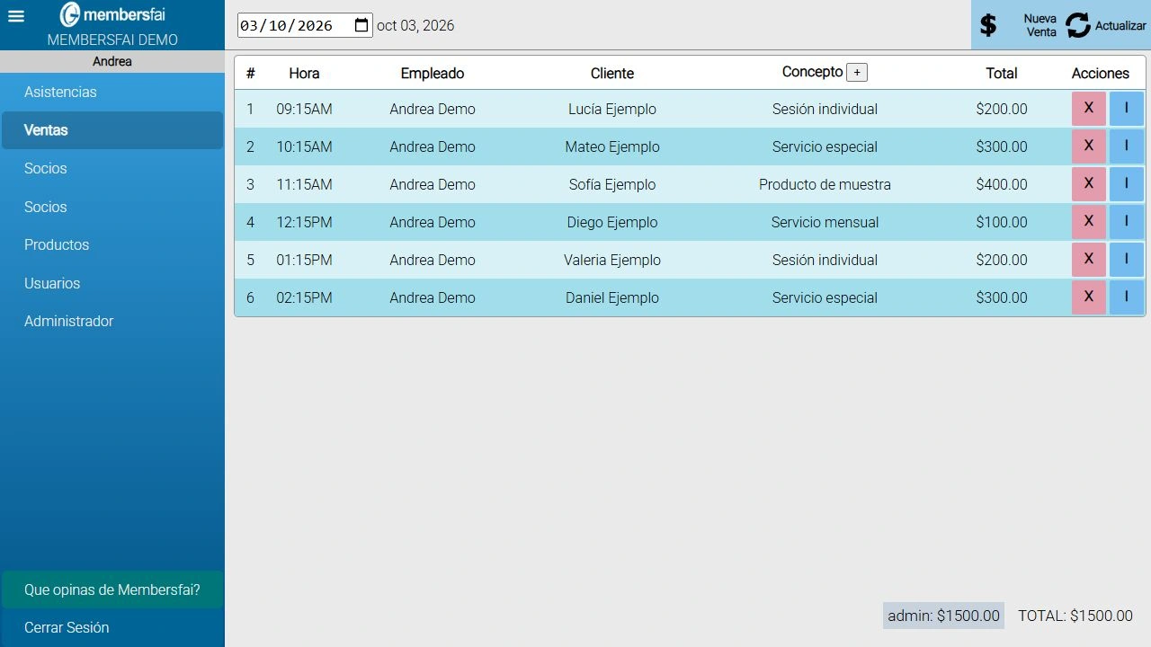This screenshot has height=647, width=1151.
Task: Click the TOTAL: $1500.00 text
Action: pyautogui.click(x=1075, y=616)
